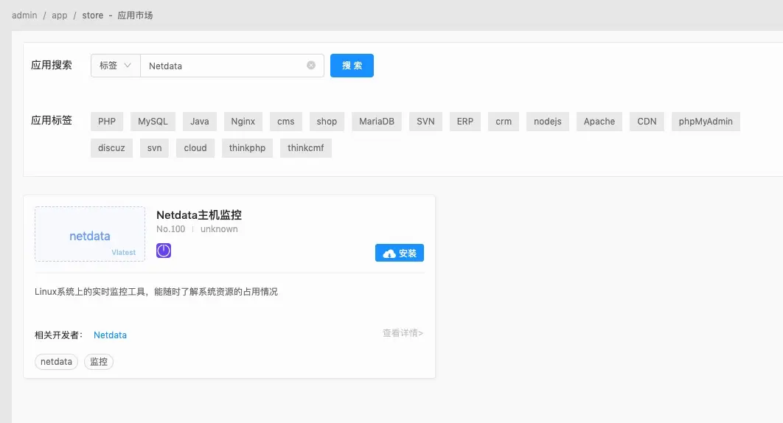Open the 查看详情 details link
Screen dimensions: 783x423
403,333
